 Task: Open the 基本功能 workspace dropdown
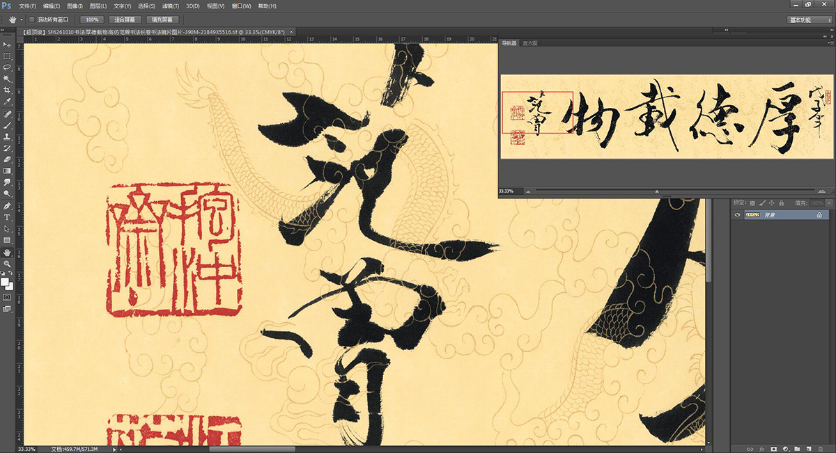pyautogui.click(x=810, y=19)
